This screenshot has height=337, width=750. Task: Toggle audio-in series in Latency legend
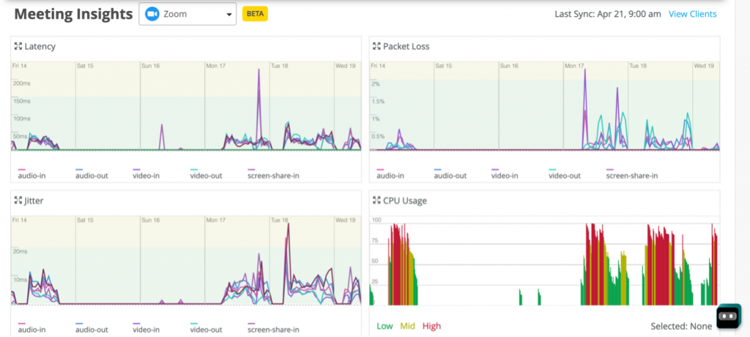click(32, 175)
